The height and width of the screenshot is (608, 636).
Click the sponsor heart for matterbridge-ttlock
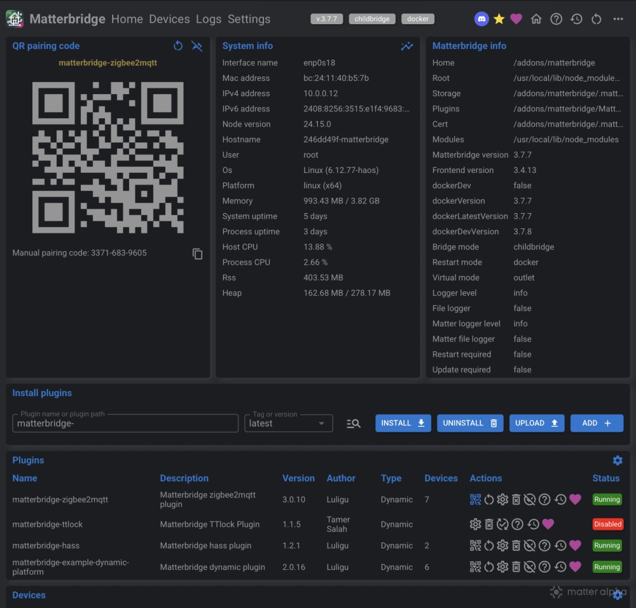[x=548, y=524]
